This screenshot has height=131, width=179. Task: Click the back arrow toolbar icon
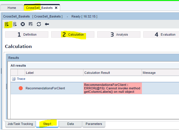tap(47, 24)
